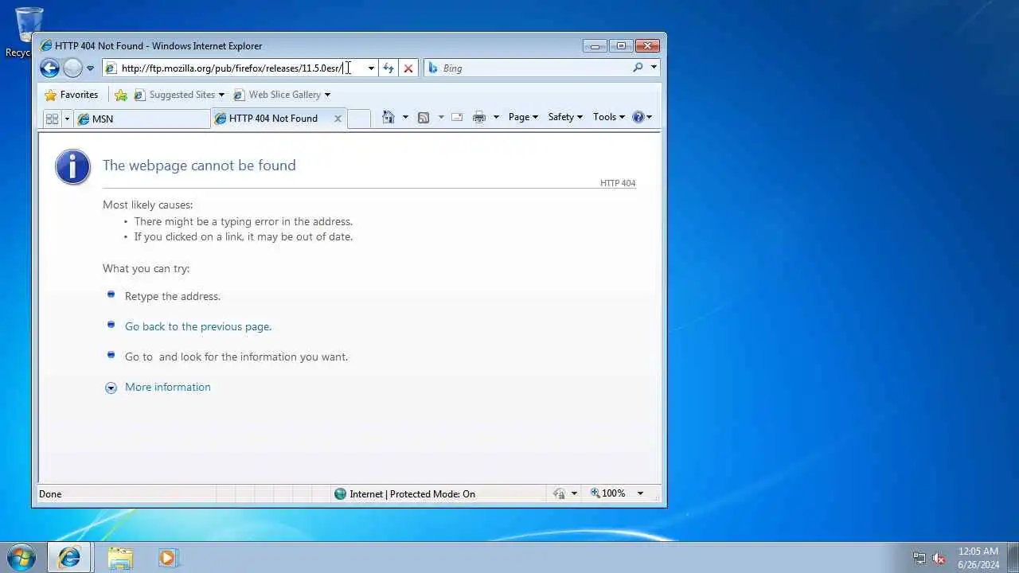
Task: Maximize the Internet Explorer window
Action: (x=621, y=46)
